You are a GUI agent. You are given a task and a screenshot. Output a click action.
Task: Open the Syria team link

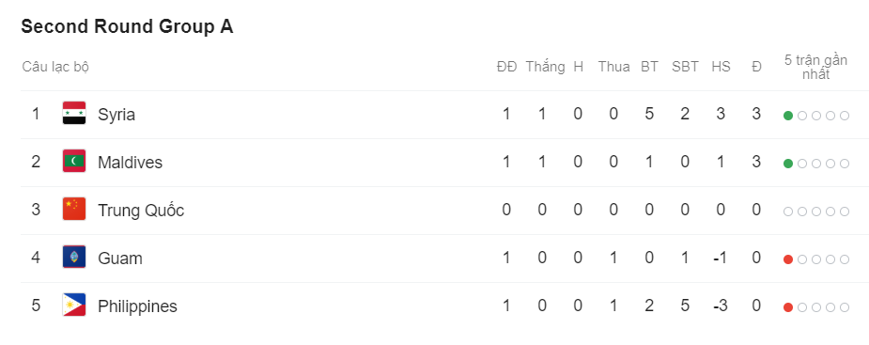point(116,115)
